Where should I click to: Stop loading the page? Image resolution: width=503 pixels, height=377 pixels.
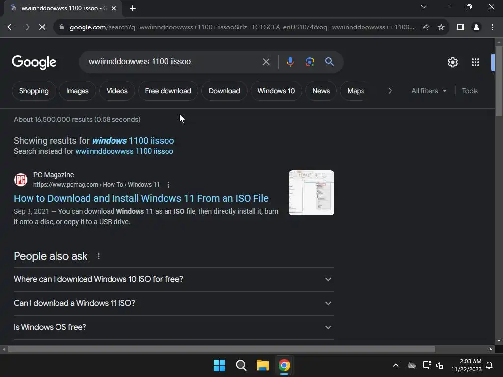point(42,27)
